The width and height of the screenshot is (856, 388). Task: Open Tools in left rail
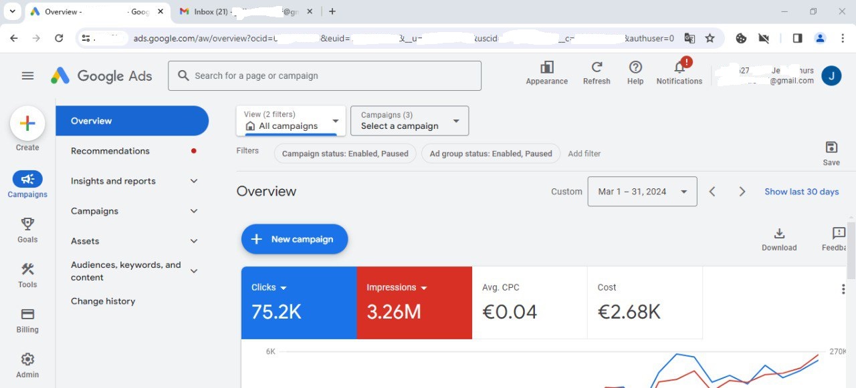pos(27,274)
